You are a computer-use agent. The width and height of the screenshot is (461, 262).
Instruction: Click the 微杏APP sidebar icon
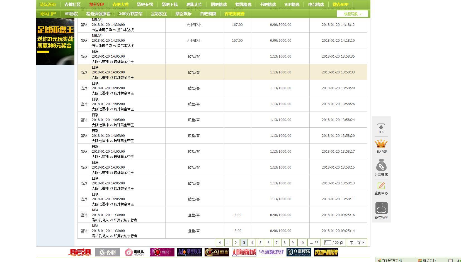point(381,211)
